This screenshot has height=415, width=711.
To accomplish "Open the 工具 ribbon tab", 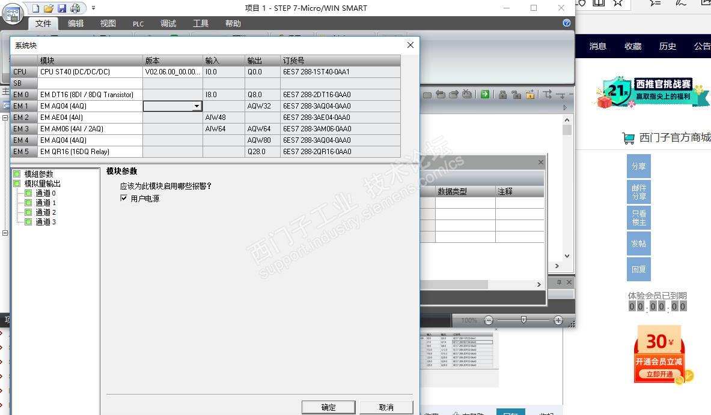I will [201, 23].
